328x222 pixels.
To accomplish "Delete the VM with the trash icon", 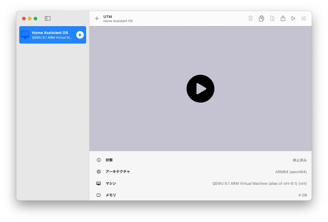I will pyautogui.click(x=250, y=18).
